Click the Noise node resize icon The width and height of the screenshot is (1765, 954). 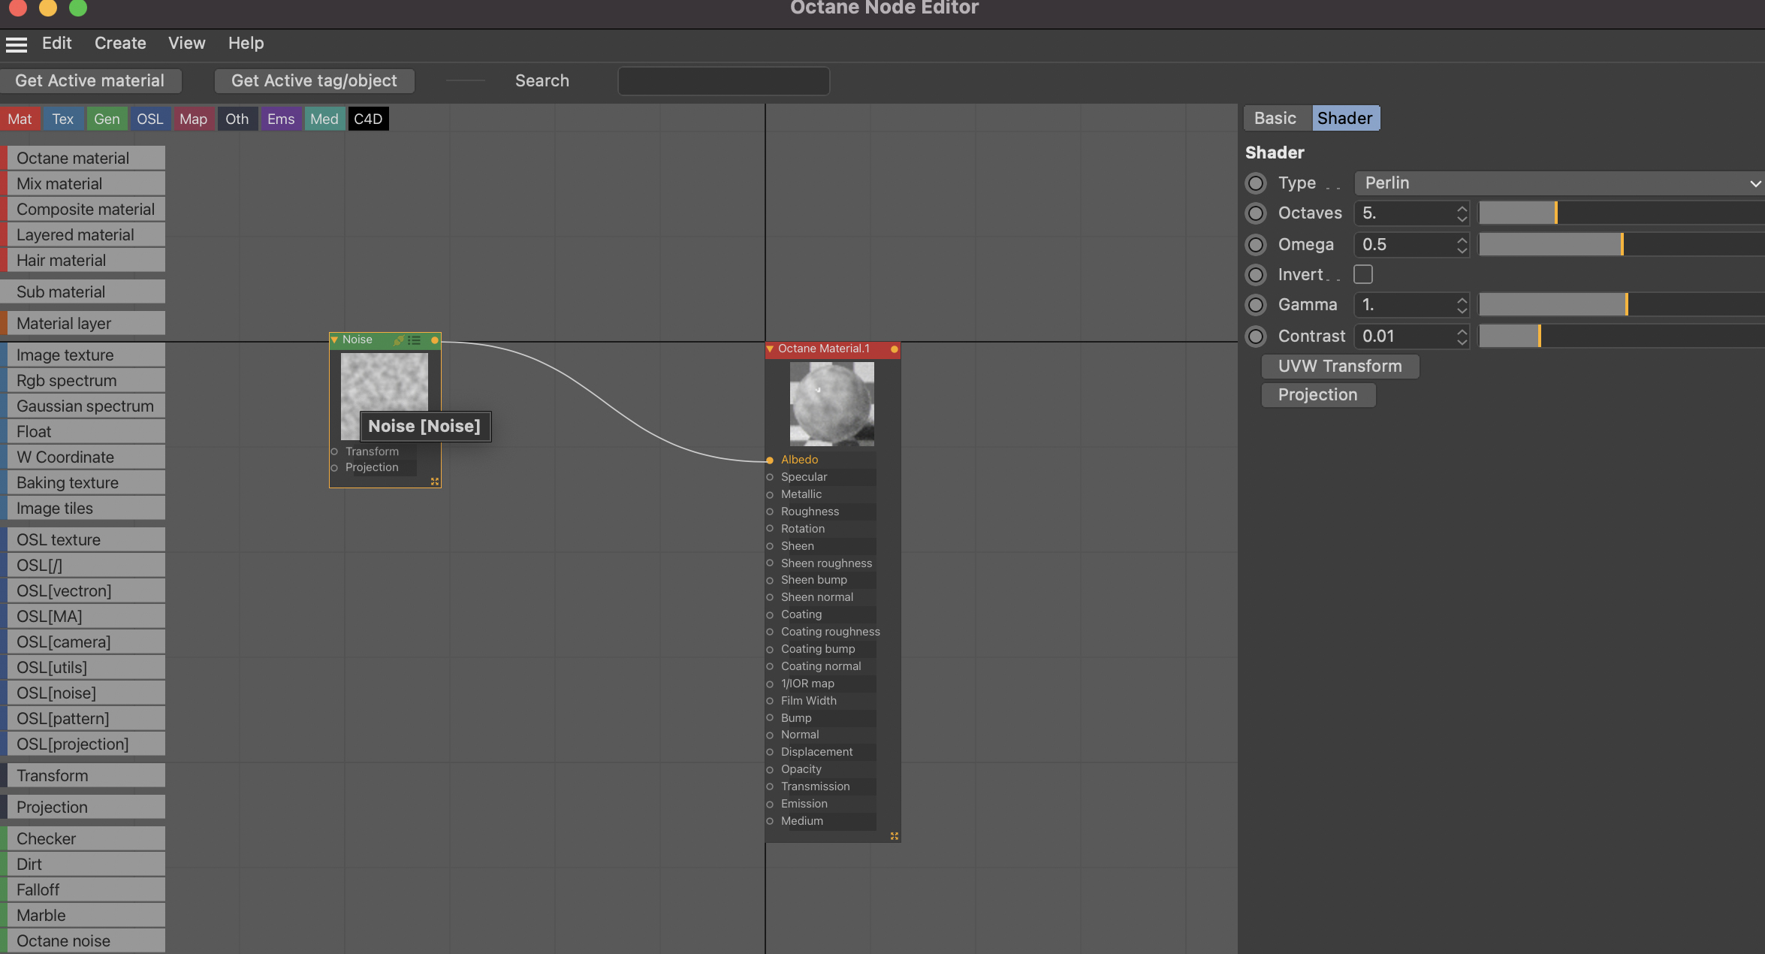click(x=435, y=482)
